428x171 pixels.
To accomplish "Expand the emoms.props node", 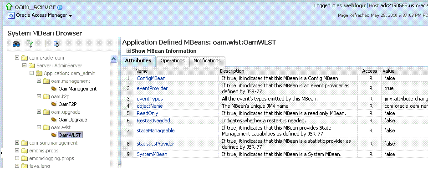I will click(17, 151).
